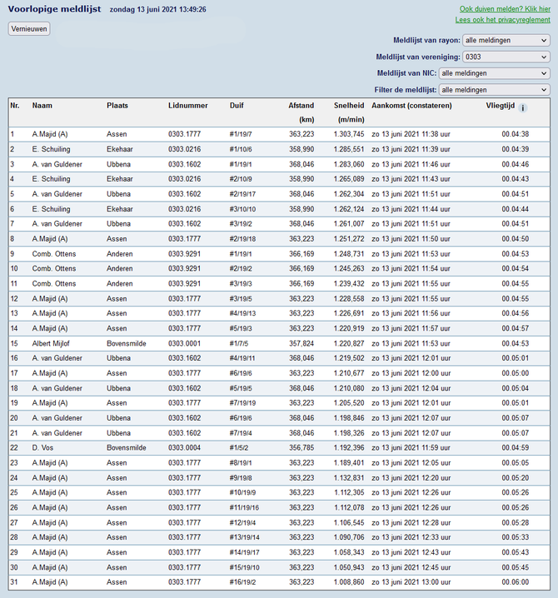The width and height of the screenshot is (558, 598).
Task: Click arrival 'zo 13 juni 2021 13:00 uur'
Action: pos(411,582)
